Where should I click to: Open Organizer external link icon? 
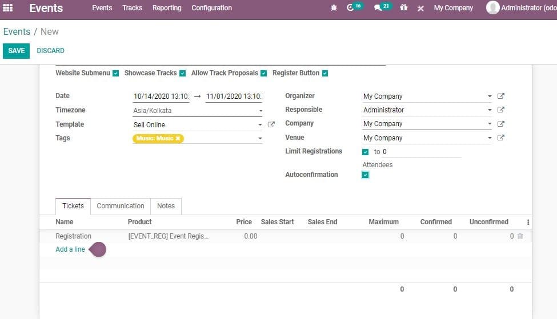point(501,96)
